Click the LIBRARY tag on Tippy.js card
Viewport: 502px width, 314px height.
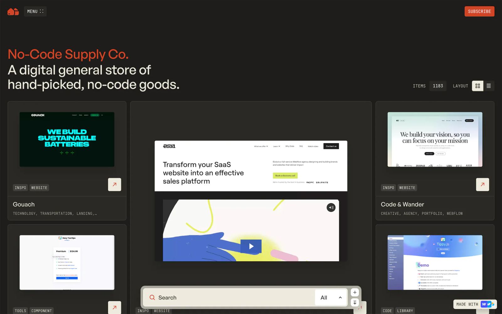pos(405,311)
